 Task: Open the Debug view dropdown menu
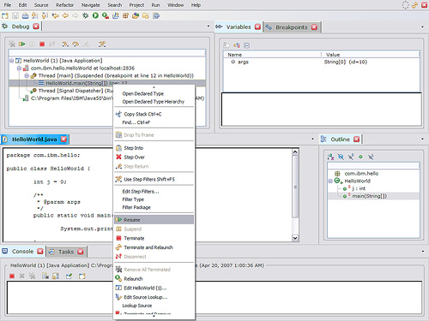pos(208,27)
